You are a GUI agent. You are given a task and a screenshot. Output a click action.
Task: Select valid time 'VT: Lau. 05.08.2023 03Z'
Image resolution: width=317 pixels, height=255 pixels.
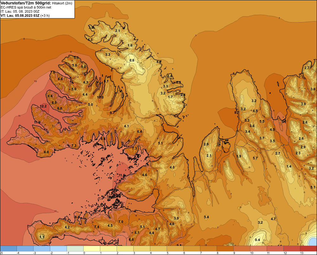pos(20,16)
